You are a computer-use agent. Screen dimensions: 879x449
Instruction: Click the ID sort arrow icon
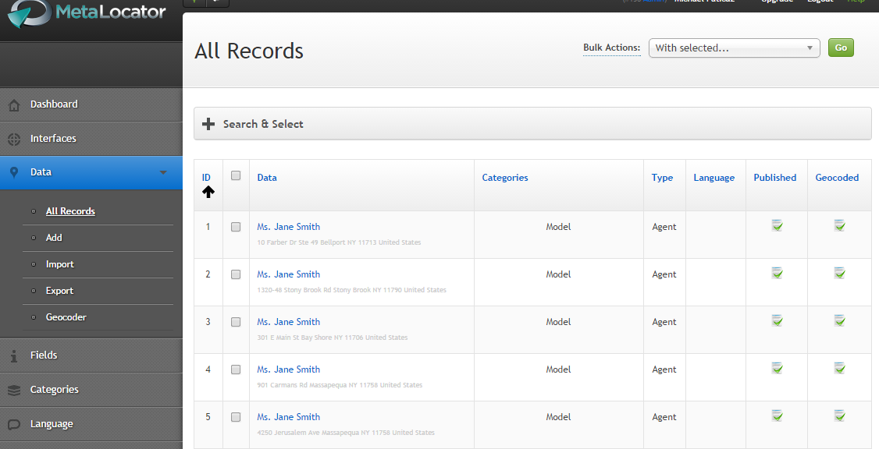pyautogui.click(x=208, y=192)
